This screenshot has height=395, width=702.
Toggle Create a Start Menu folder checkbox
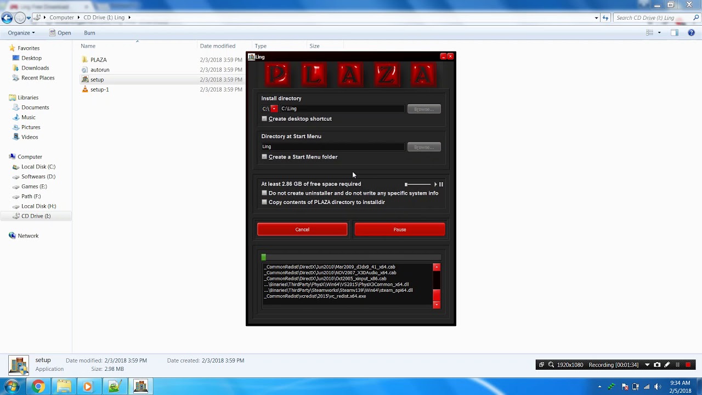264,156
